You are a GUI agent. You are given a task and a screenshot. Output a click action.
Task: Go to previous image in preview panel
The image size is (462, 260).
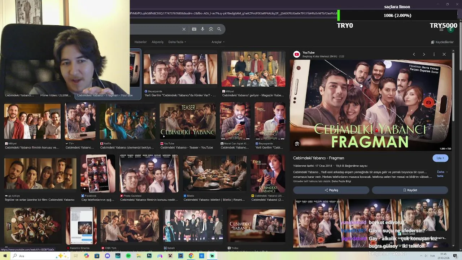point(414,54)
